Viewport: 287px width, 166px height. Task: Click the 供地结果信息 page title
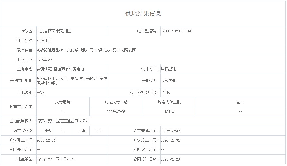pos(143,14)
